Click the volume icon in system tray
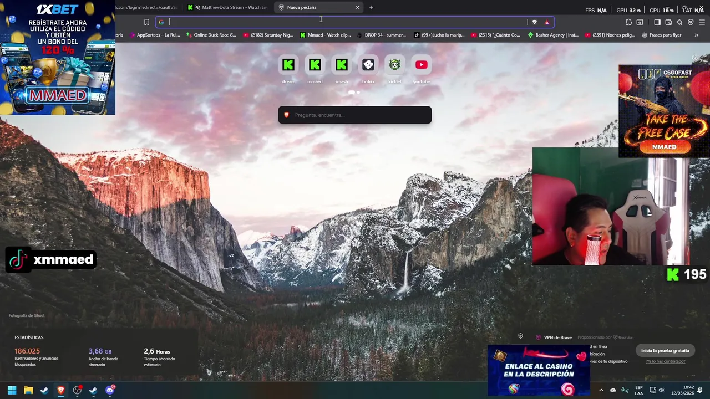This screenshot has width=710, height=399. click(661, 390)
